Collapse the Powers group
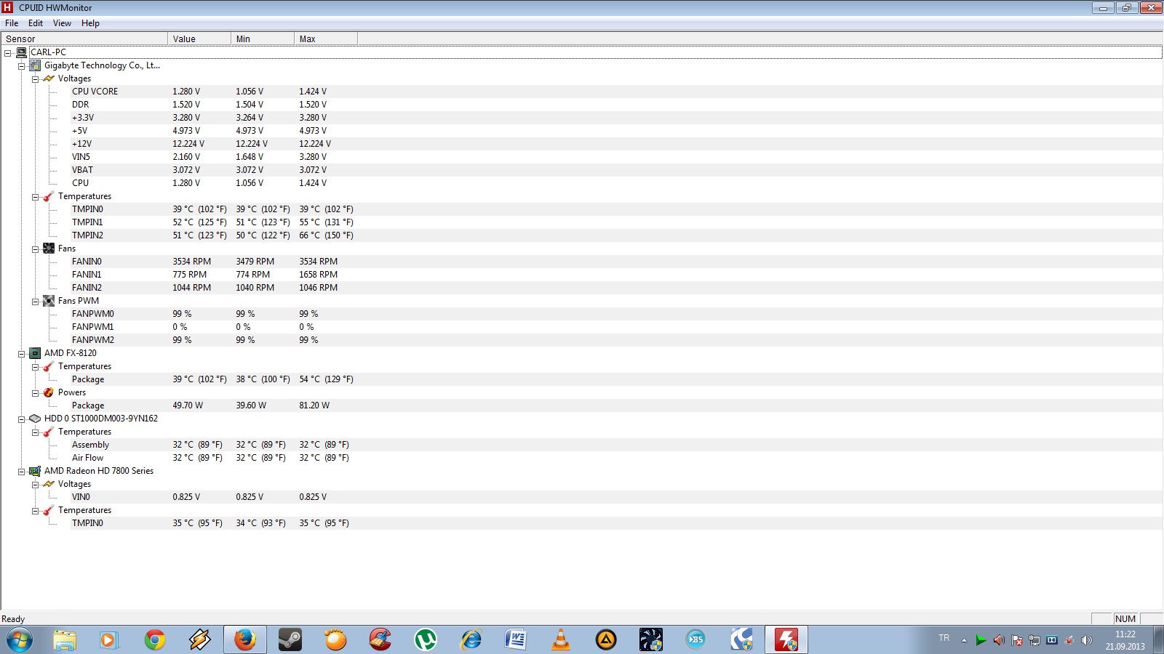The height and width of the screenshot is (654, 1164). 35,393
